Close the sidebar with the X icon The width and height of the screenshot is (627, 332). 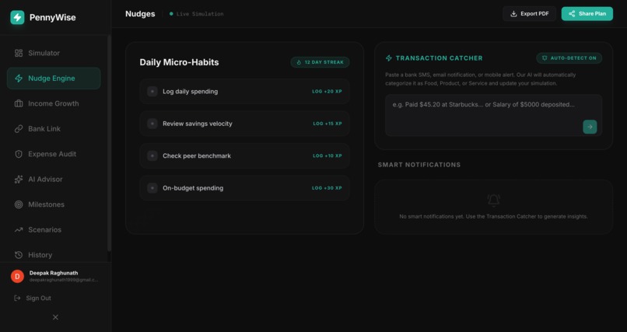click(55, 317)
